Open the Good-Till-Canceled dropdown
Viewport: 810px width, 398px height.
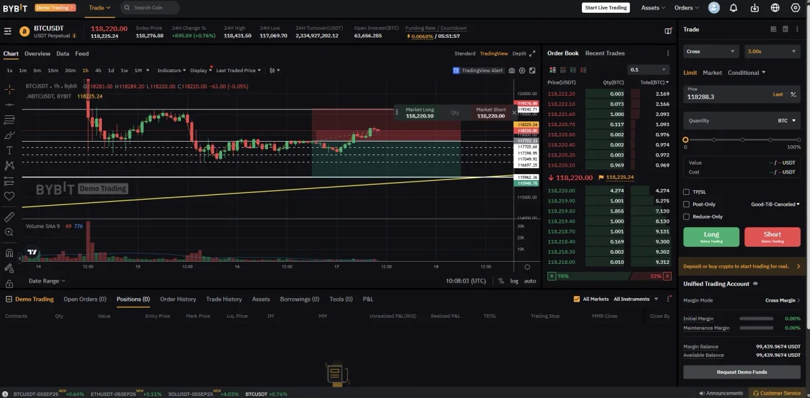coord(776,204)
